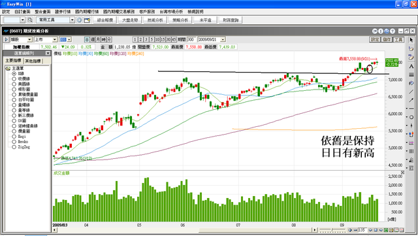
Task: Open the highlighted code dropdown beside 上市
Action: coord(69,39)
